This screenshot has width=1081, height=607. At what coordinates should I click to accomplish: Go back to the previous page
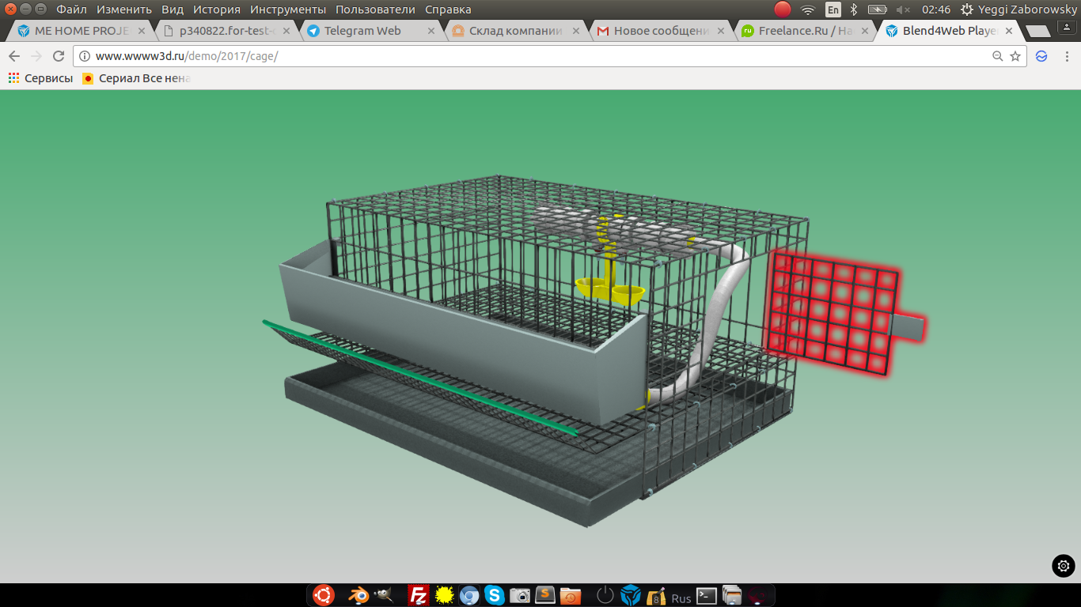13,56
